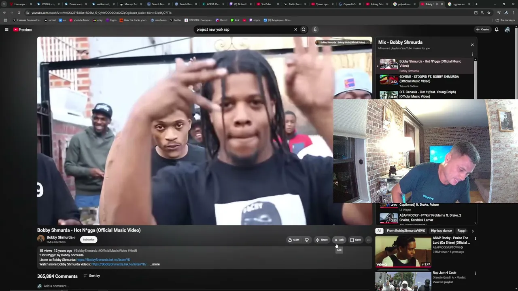
Task: Switch to the 'Live-игры' browser tab
Action: 20,4
